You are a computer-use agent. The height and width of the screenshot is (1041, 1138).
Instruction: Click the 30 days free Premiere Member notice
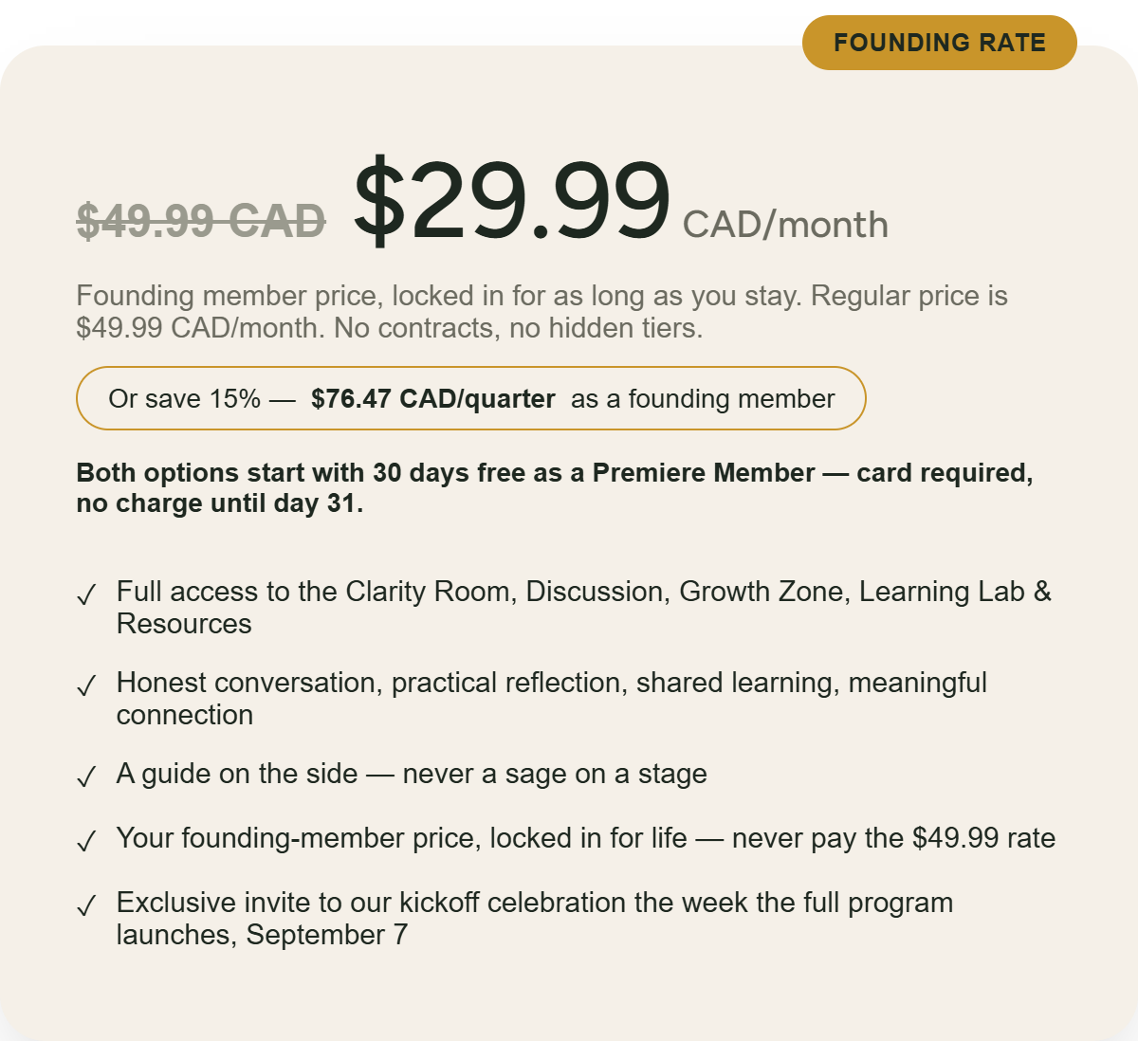point(555,487)
